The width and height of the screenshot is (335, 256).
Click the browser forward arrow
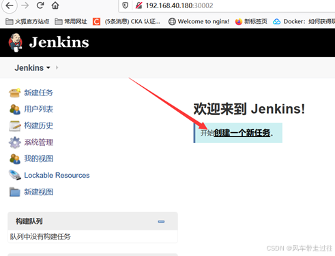(25, 5)
